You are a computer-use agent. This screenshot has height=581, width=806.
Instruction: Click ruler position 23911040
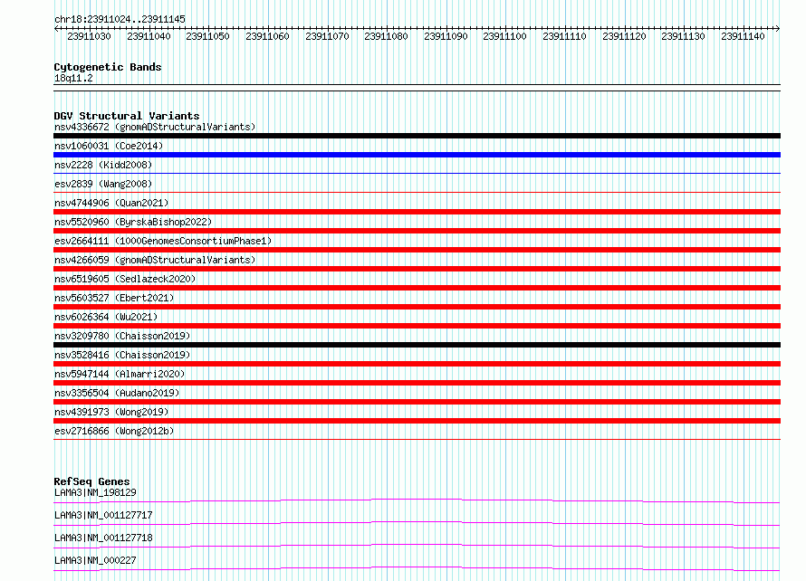point(149,36)
